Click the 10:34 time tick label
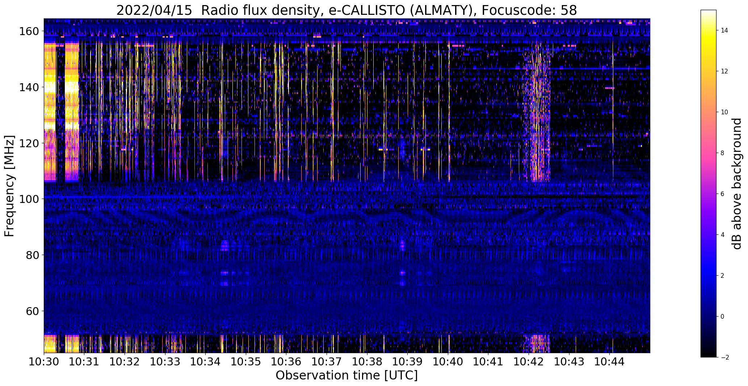The image size is (748, 386). tap(206, 361)
